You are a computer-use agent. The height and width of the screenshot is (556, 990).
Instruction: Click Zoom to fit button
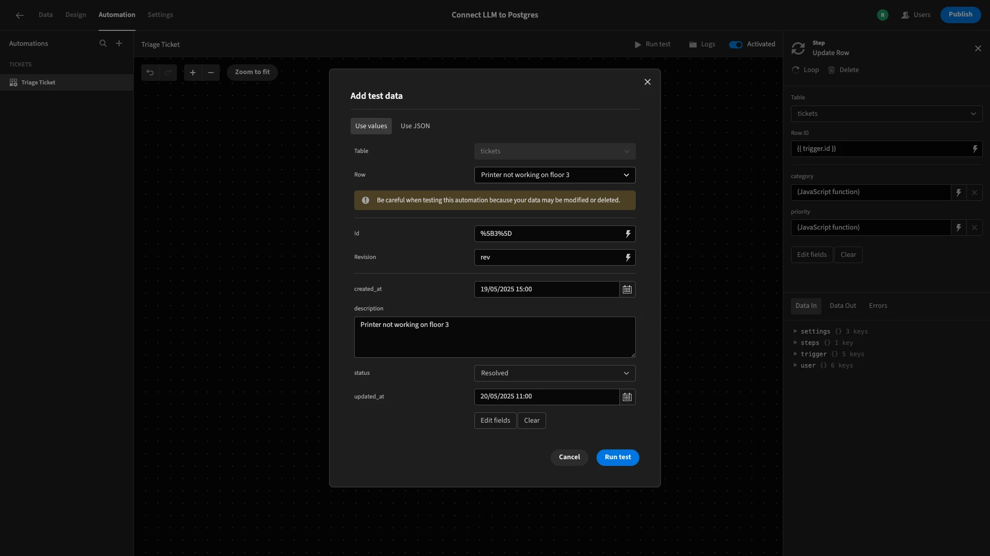pos(252,73)
